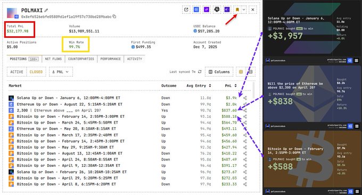Share the Bitcoin April 24 position
Screen dimensions: 362x195
[245, 159]
